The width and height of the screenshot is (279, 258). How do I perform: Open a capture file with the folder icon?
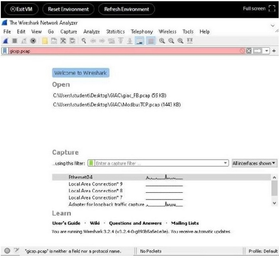(45, 41)
